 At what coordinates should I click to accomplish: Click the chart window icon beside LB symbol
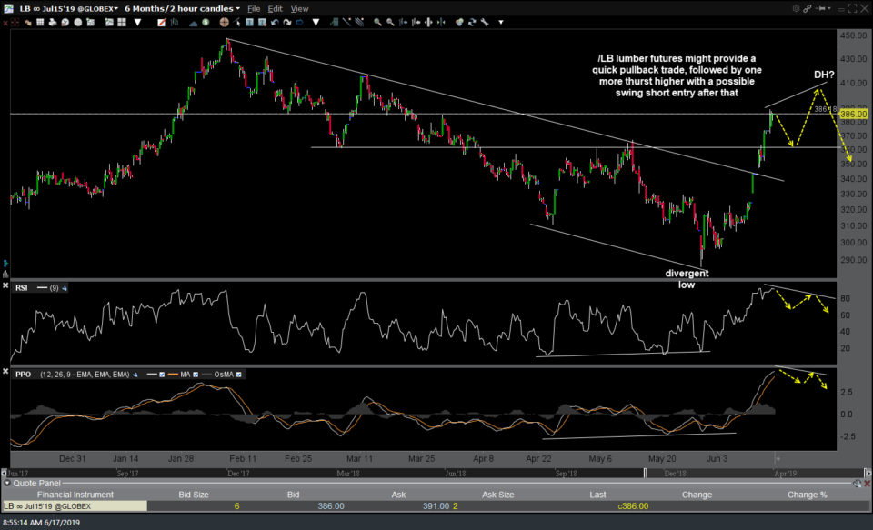(7, 8)
